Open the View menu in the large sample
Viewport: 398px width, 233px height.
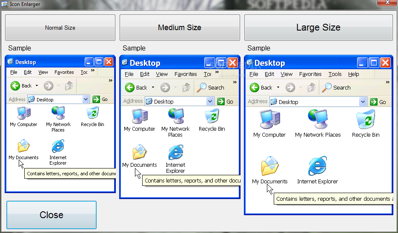pos(286,74)
